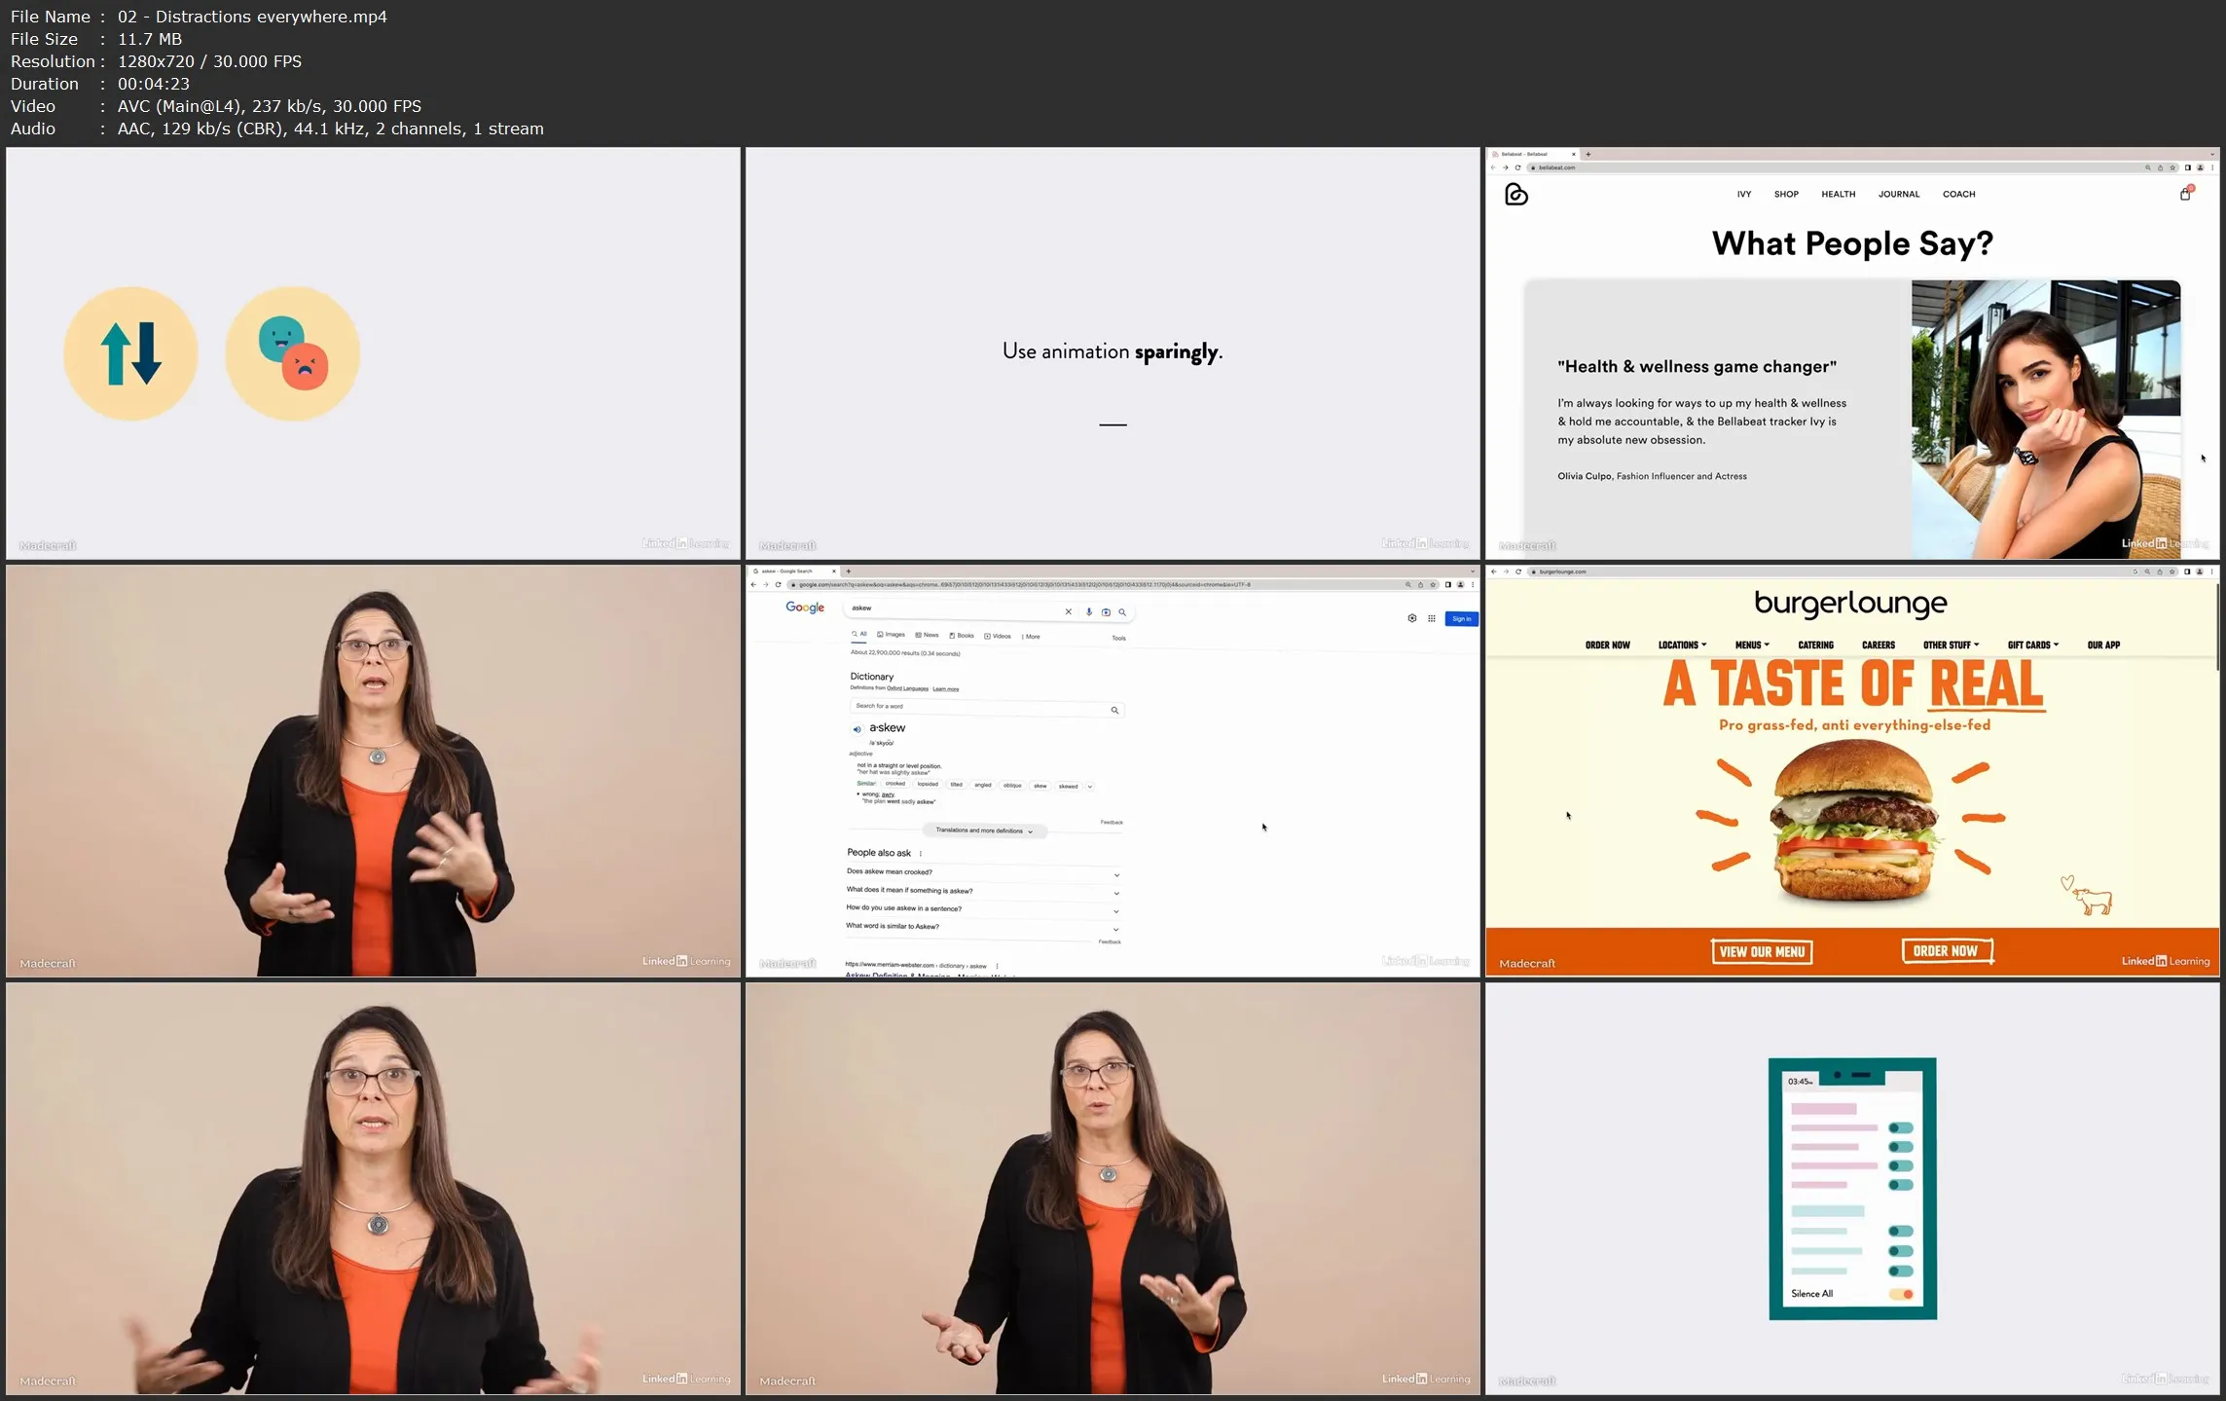Image resolution: width=2226 pixels, height=1401 pixels.
Task: Open a new tab beside the Bellabeat tab
Action: [x=1587, y=154]
